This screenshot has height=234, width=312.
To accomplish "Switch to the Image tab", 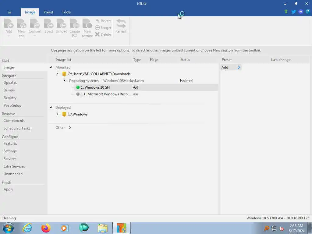I will [30, 12].
